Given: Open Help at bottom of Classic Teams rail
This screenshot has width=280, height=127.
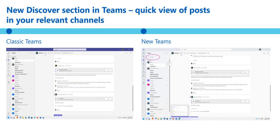Looking at the screenshot, I should [x=8, y=114].
